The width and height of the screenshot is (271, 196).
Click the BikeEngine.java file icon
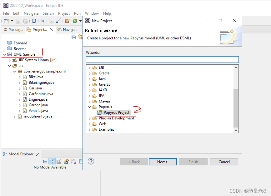click(x=25, y=83)
